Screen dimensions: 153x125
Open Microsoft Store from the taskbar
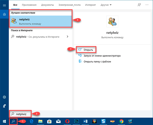49,121
